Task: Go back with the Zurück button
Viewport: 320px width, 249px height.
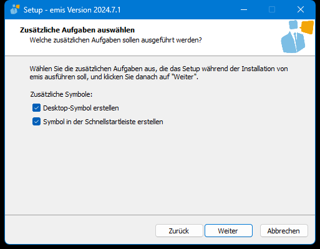Action: (179, 231)
